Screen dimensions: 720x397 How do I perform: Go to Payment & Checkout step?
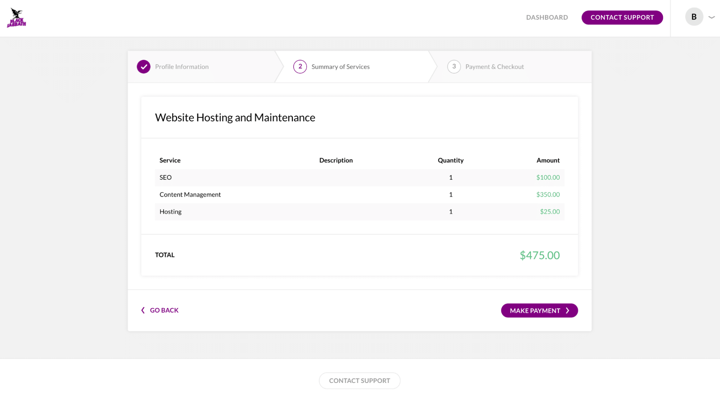click(x=494, y=67)
